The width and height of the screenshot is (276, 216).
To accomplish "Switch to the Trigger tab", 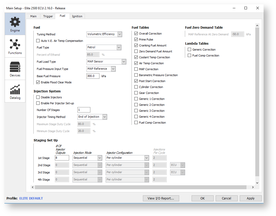I will coord(48,16).
